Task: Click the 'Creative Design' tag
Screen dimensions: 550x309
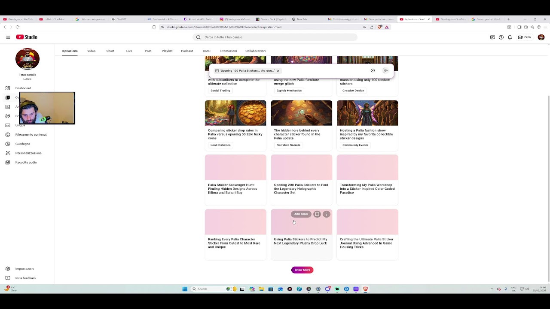Action: tap(353, 91)
